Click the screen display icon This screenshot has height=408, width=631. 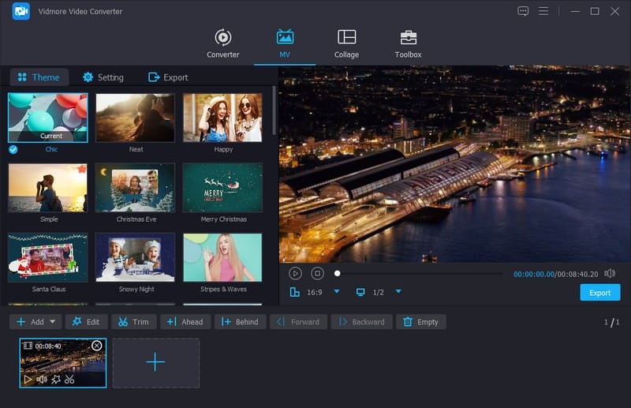coord(360,292)
